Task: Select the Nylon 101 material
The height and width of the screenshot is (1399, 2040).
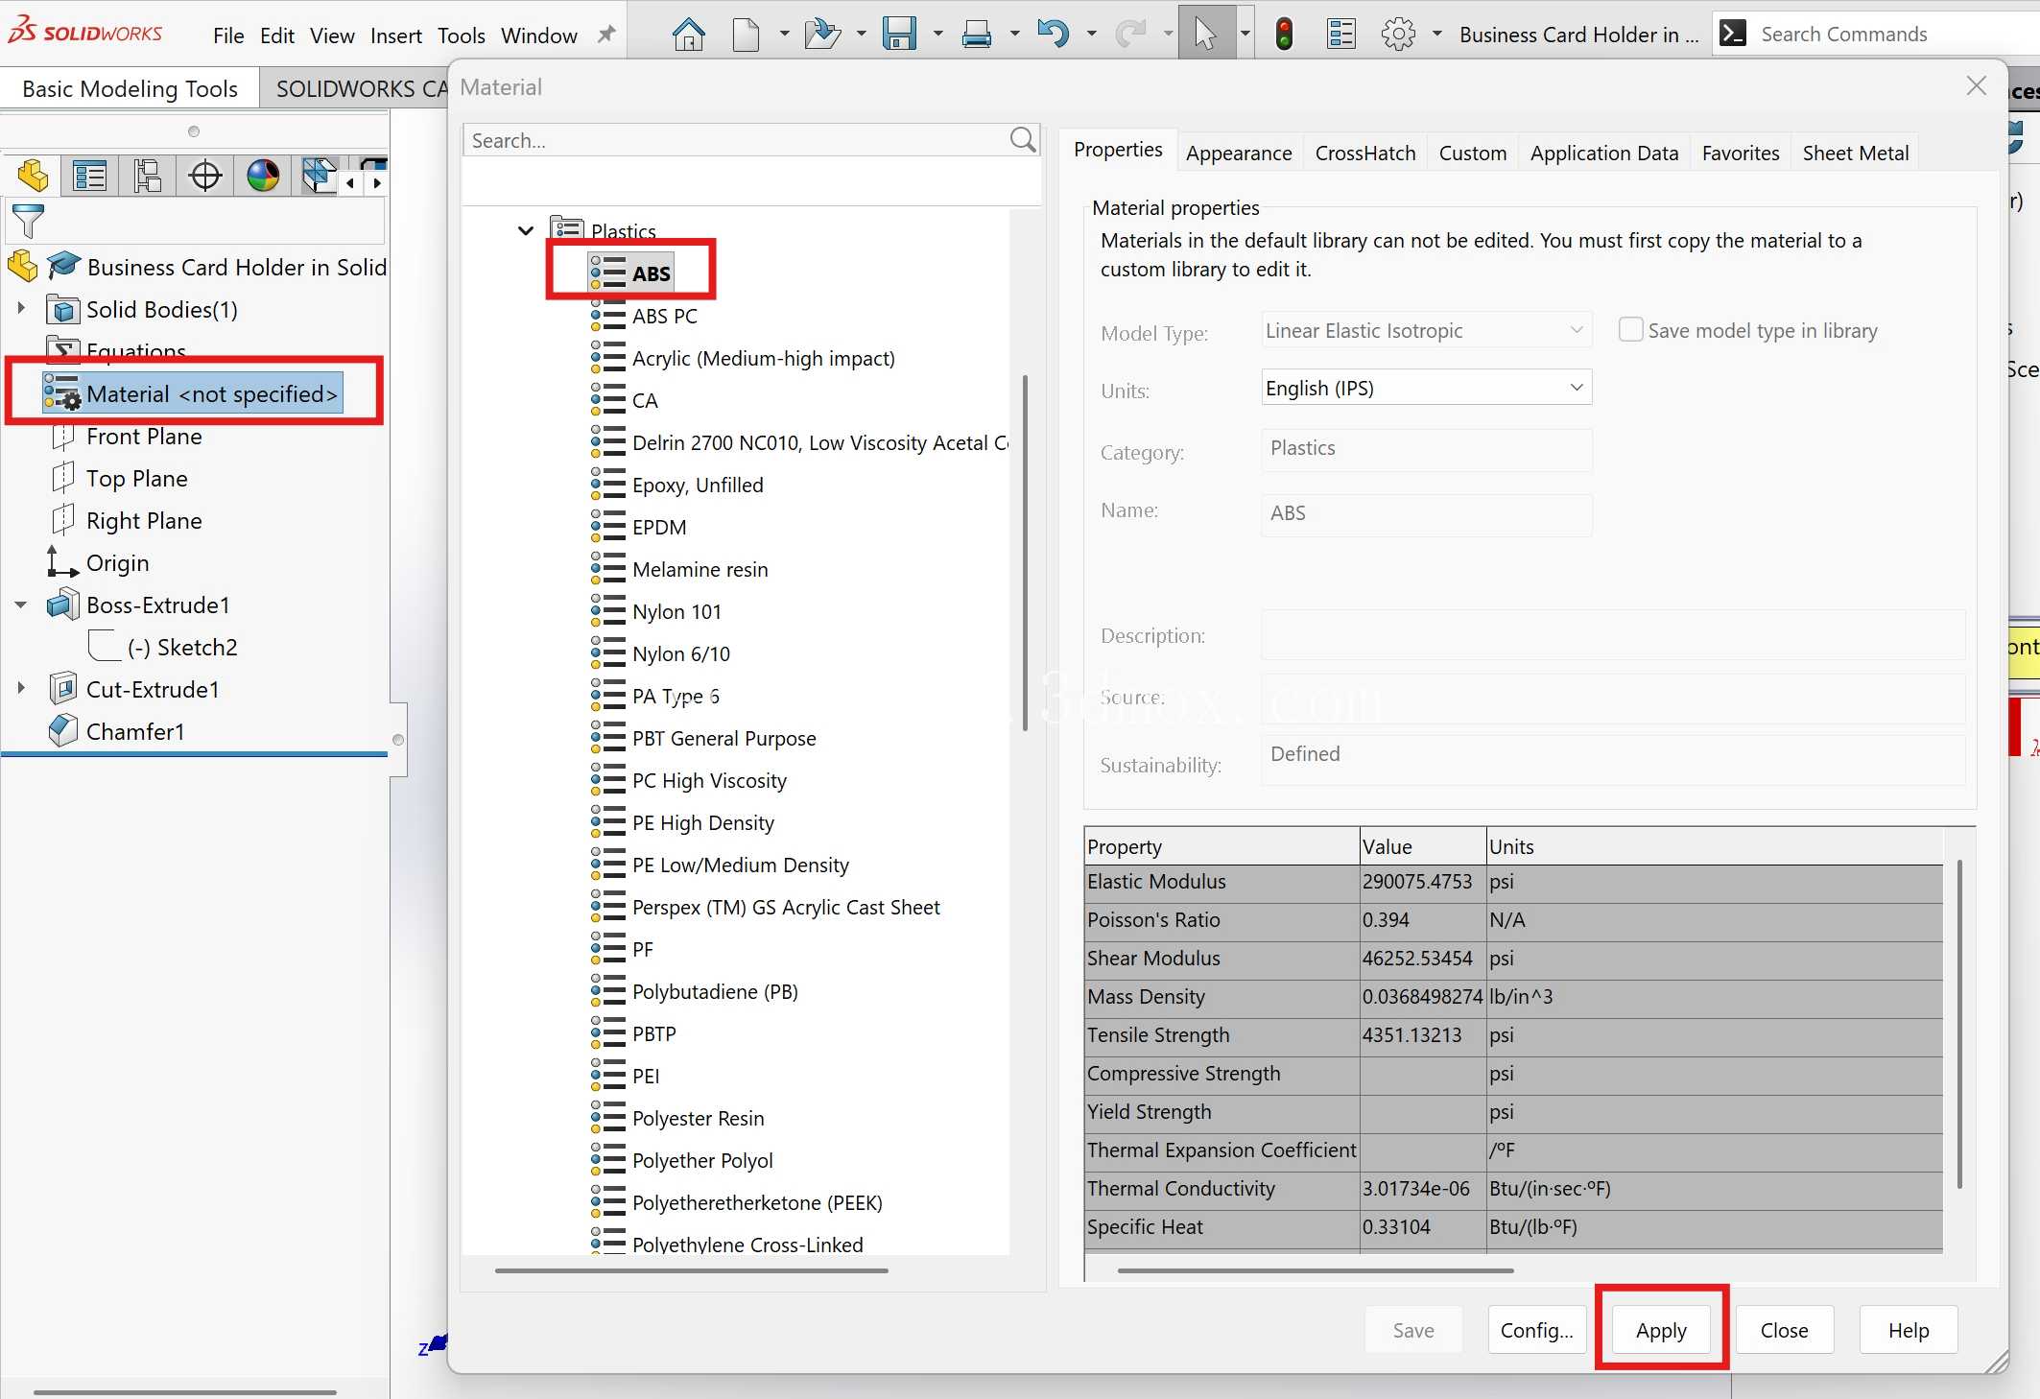Action: pyautogui.click(x=676, y=611)
